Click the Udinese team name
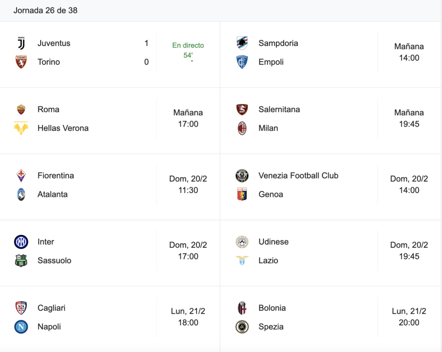Image resolution: width=442 pixels, height=352 pixels. pos(273,242)
